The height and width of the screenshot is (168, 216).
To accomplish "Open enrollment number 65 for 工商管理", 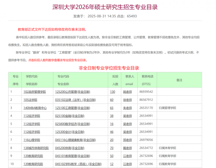I will pyautogui.click(x=112, y=108).
